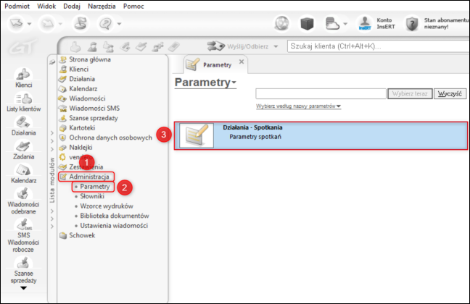This screenshot has width=470, height=304.
Task: Open Klienci in left shortcut bar
Action: coord(23,78)
